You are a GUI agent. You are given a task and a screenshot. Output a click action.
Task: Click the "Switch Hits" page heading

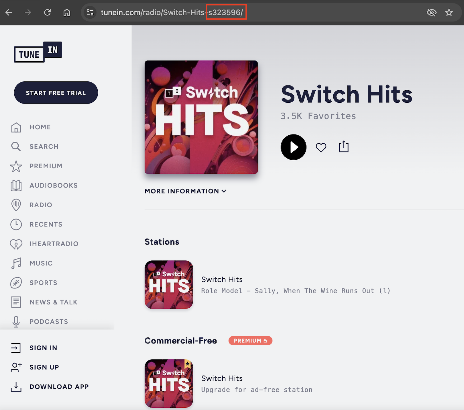coord(347,94)
